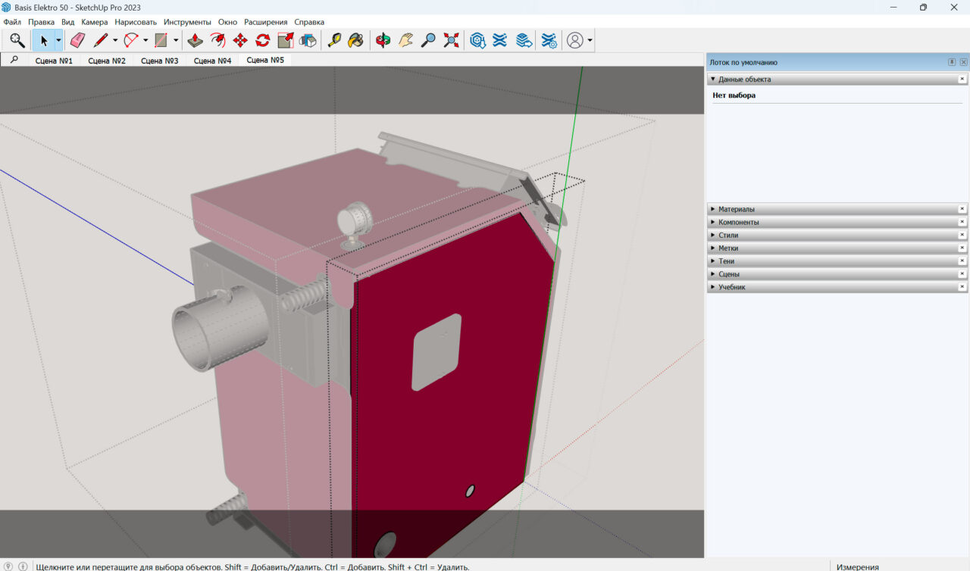Pick the Tape Measure tool
Image resolution: width=970 pixels, height=571 pixels.
[333, 41]
